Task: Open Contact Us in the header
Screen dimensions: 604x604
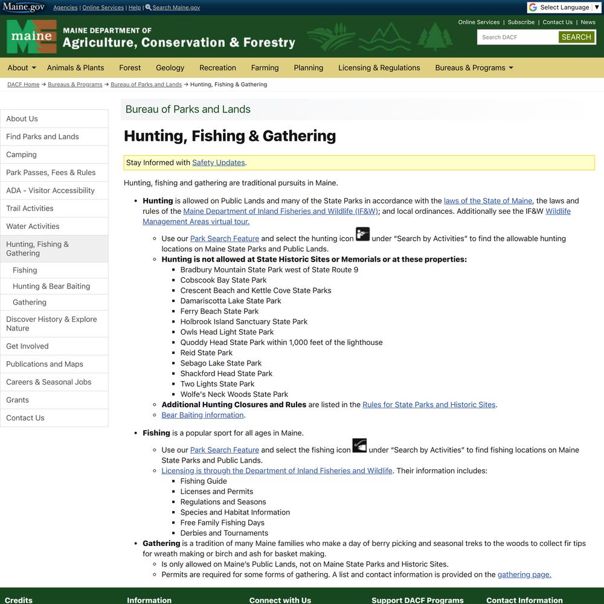Action: (x=557, y=22)
